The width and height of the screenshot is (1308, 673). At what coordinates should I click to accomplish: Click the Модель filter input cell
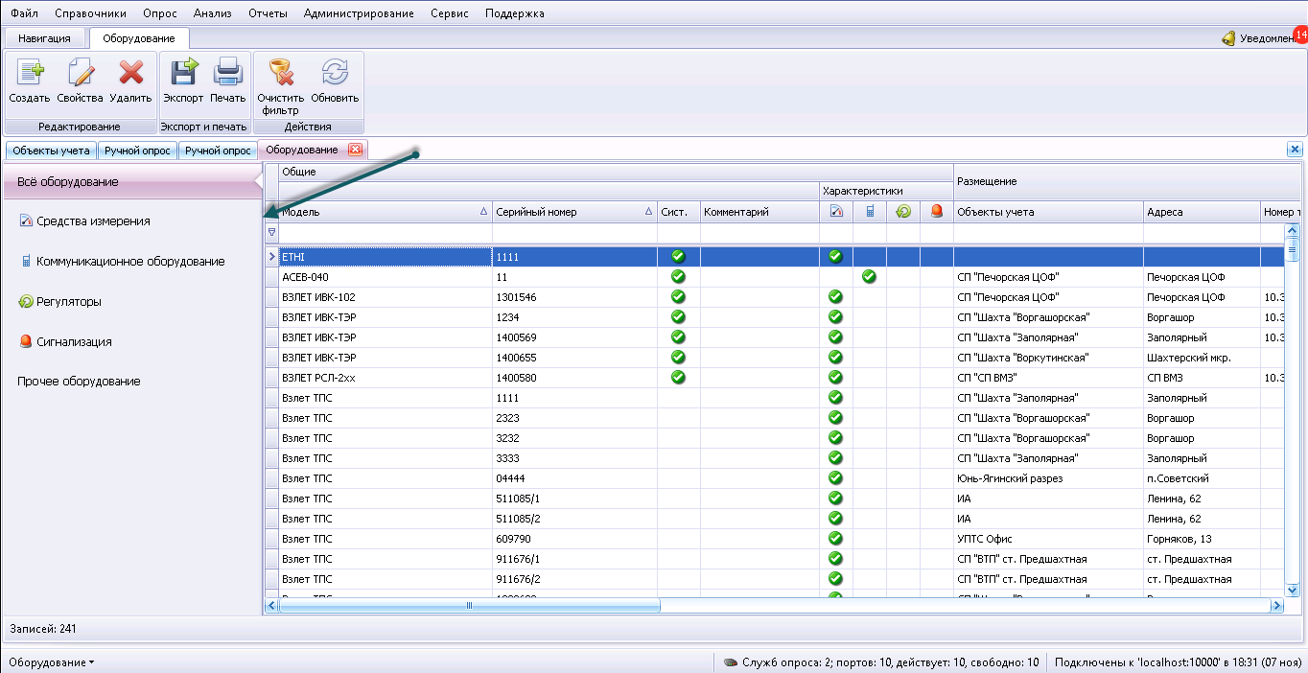385,233
